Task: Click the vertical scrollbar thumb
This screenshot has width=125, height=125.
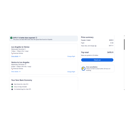Action: (x=124, y=44)
